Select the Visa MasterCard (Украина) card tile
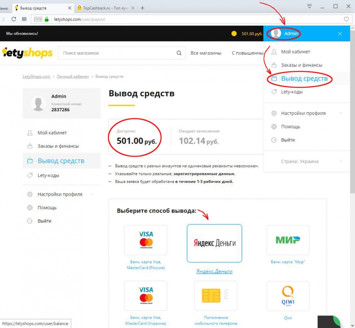Image resolution: width=355 pixels, height=328 pixels. pos(146,296)
